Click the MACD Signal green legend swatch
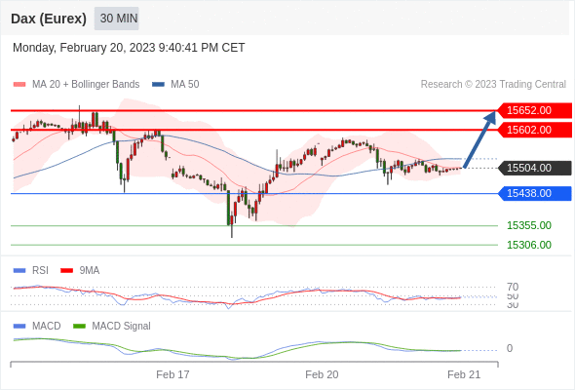 click(x=79, y=327)
